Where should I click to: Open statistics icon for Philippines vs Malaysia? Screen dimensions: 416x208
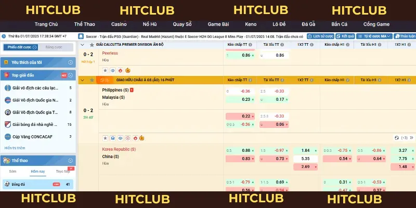(x=113, y=138)
